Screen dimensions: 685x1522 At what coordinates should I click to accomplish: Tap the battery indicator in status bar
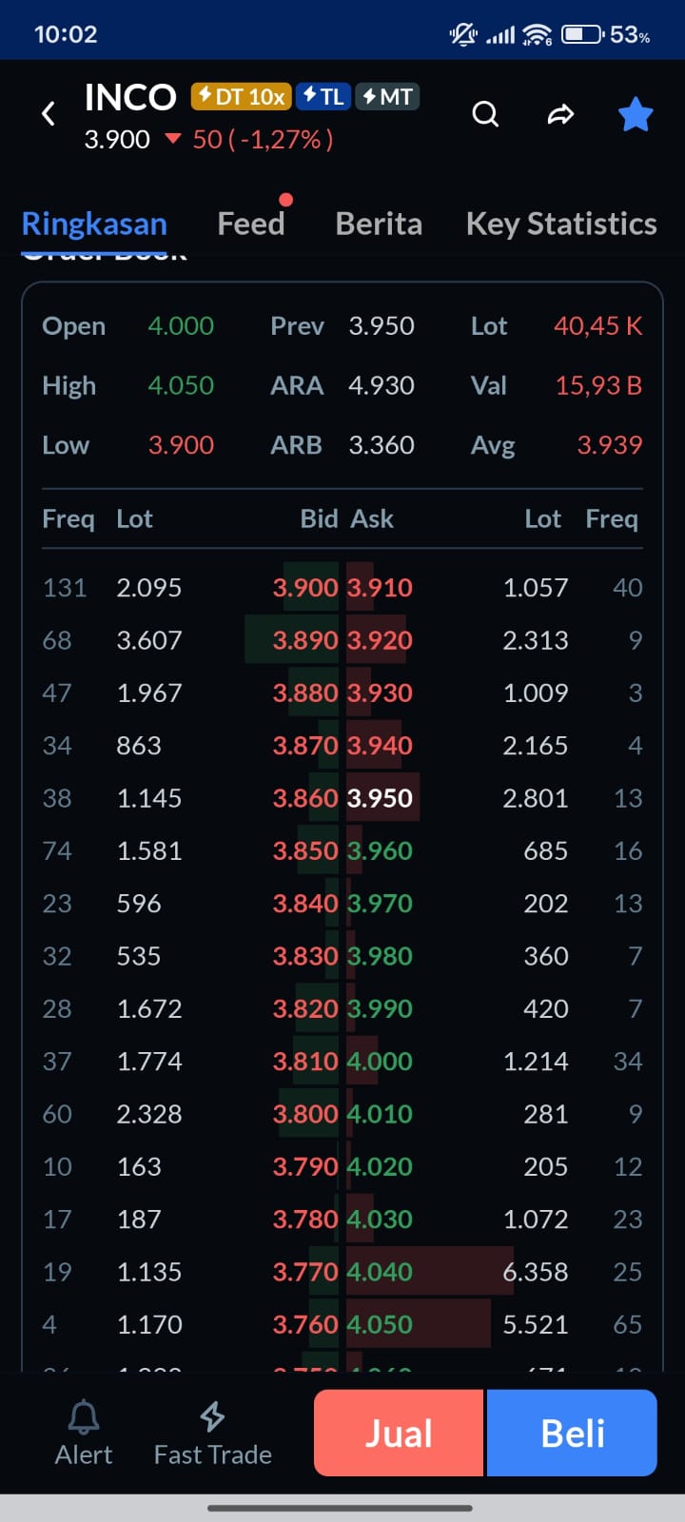[x=581, y=35]
